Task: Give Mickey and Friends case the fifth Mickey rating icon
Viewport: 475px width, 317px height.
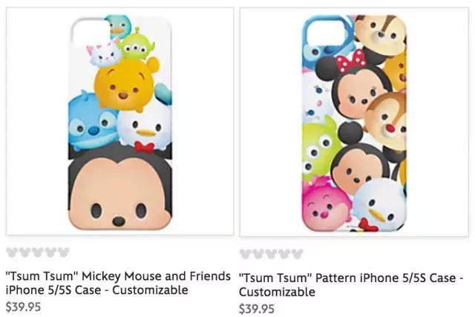Action: 64,252
